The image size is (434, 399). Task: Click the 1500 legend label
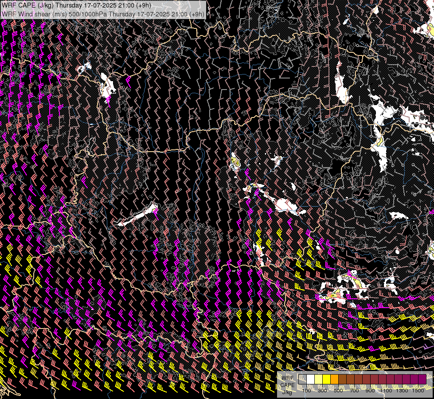[418, 391]
